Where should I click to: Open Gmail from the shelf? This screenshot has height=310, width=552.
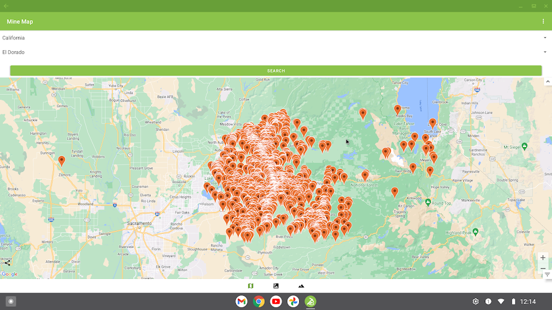(x=241, y=302)
